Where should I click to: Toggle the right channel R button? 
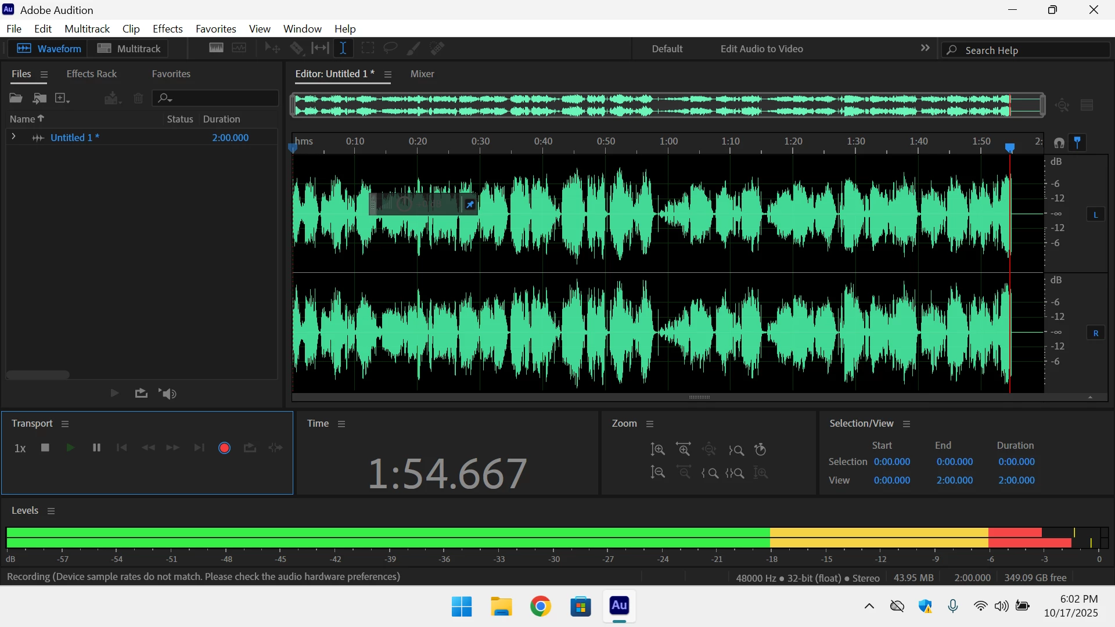pyautogui.click(x=1095, y=333)
